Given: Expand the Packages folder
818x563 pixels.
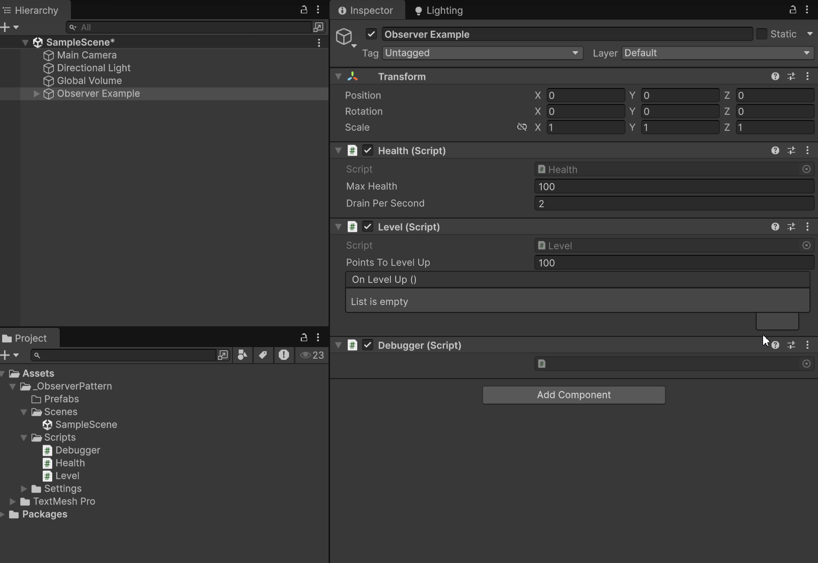Looking at the screenshot, I should (x=3, y=514).
